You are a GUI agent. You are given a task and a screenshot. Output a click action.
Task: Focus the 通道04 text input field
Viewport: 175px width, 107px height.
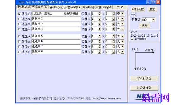56,29
